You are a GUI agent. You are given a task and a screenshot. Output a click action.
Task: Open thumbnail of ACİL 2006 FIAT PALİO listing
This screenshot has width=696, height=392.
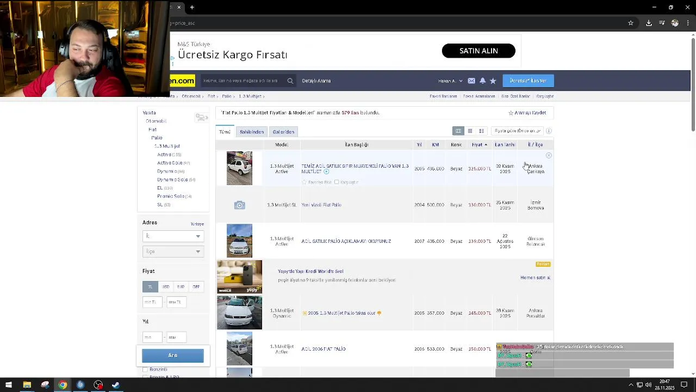click(239, 349)
